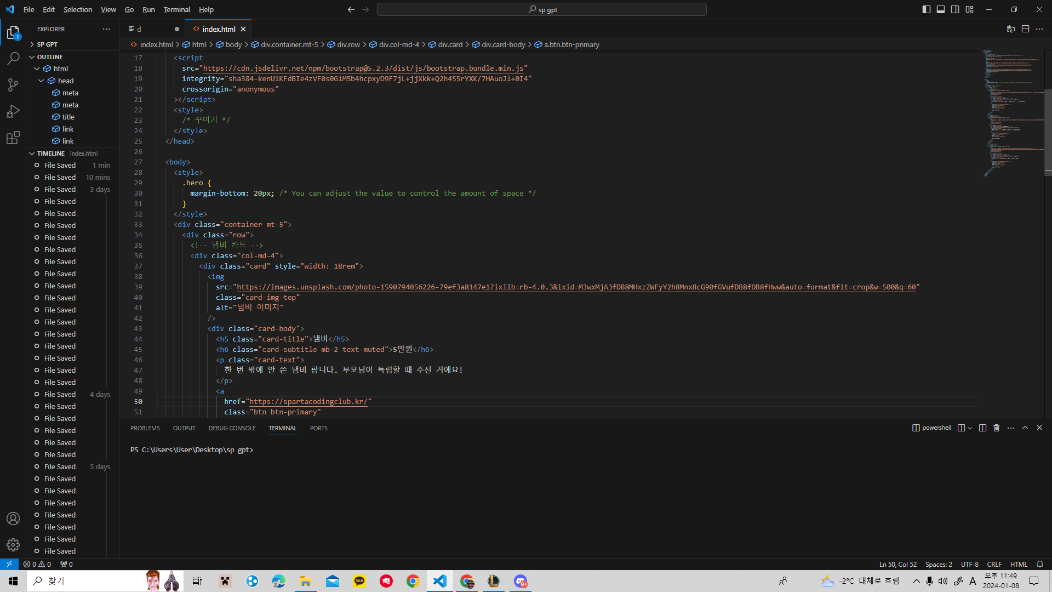
Task: Click the editor vertical scrollbar
Action: click(x=1048, y=132)
